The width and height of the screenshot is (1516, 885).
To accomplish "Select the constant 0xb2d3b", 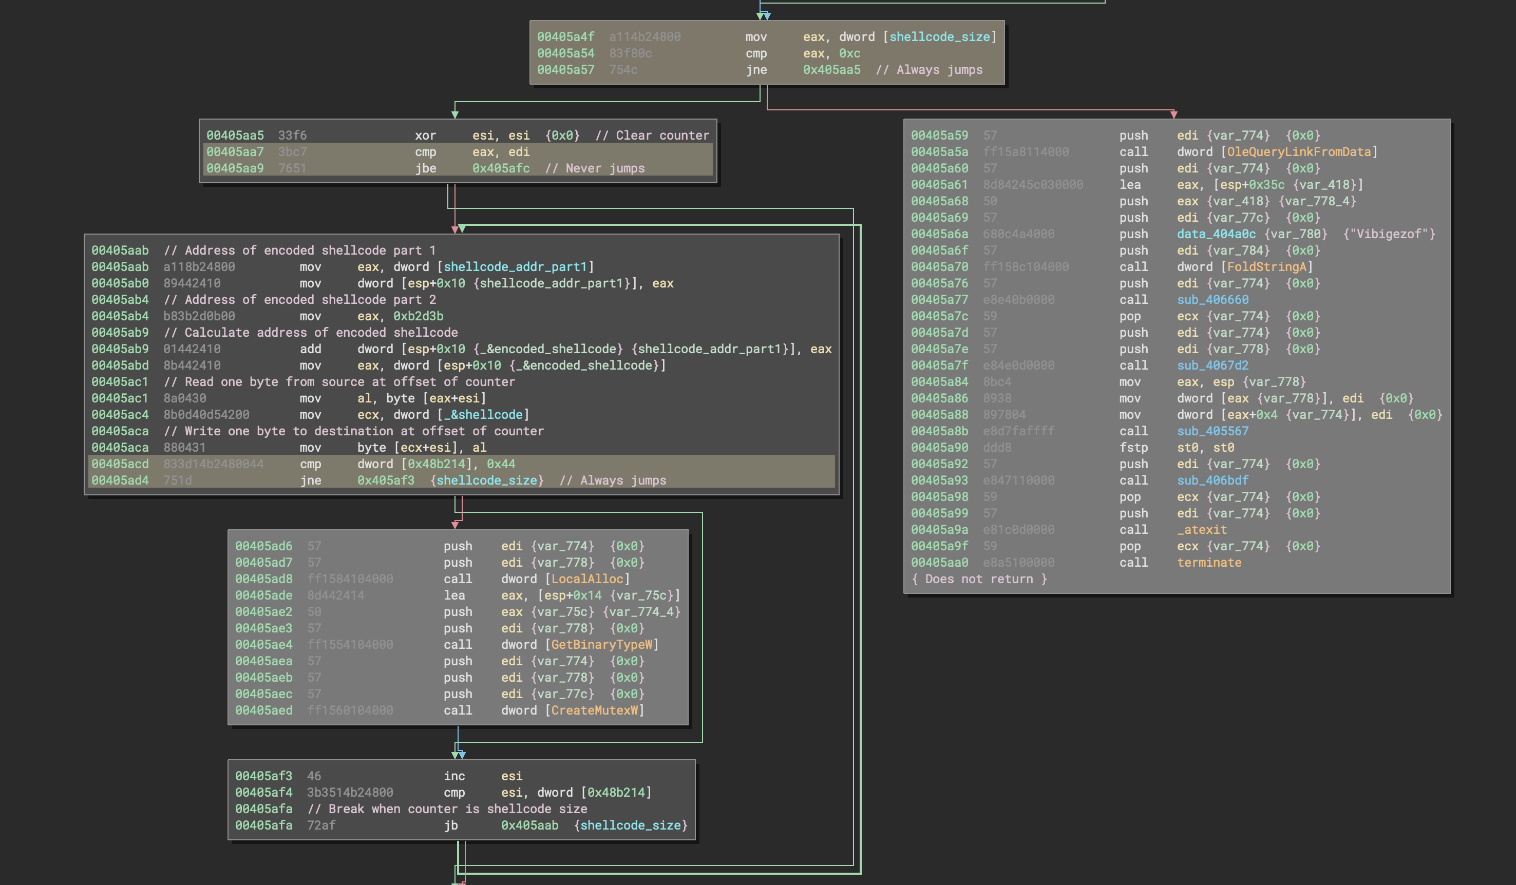I will tap(418, 316).
